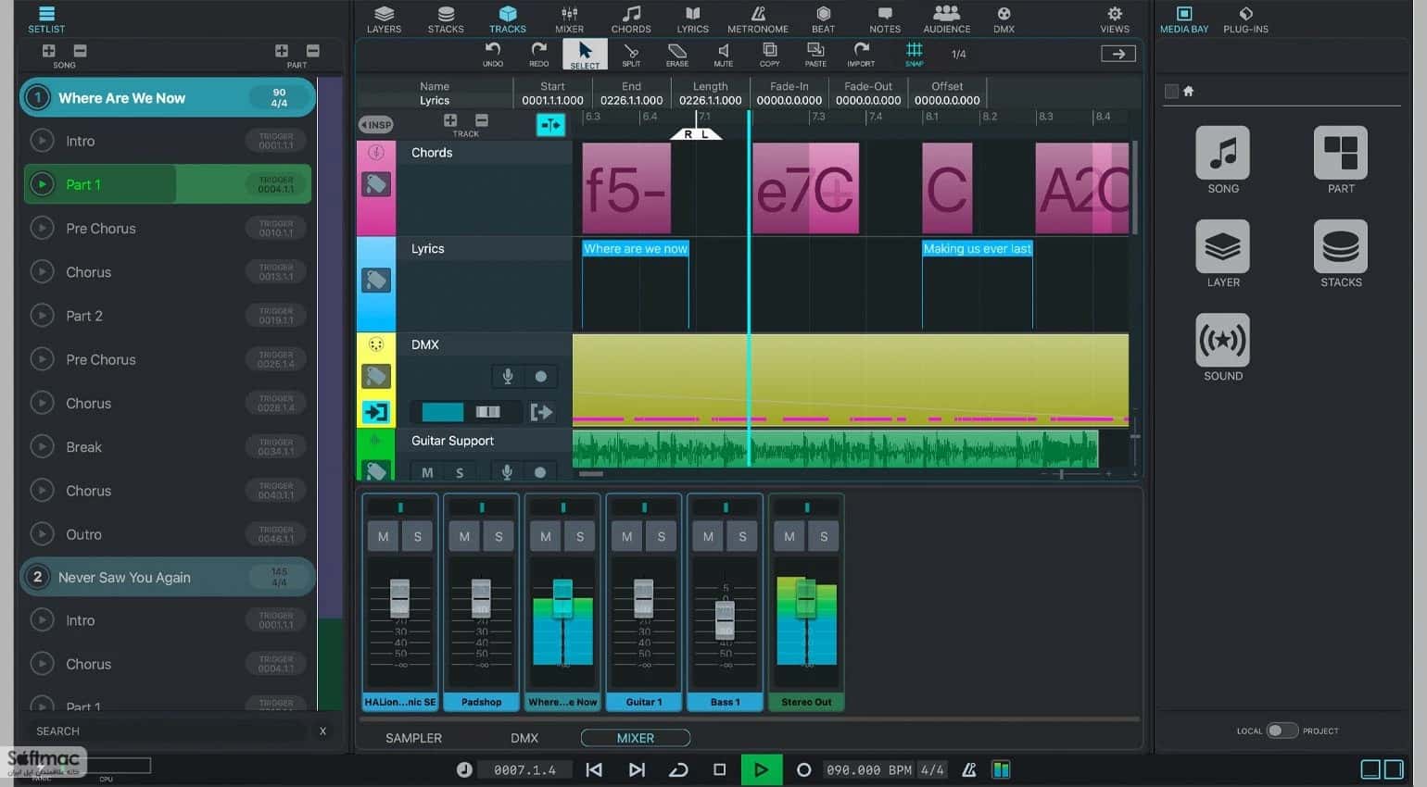1427x787 pixels.
Task: Open the Layers view
Action: (x=384, y=19)
